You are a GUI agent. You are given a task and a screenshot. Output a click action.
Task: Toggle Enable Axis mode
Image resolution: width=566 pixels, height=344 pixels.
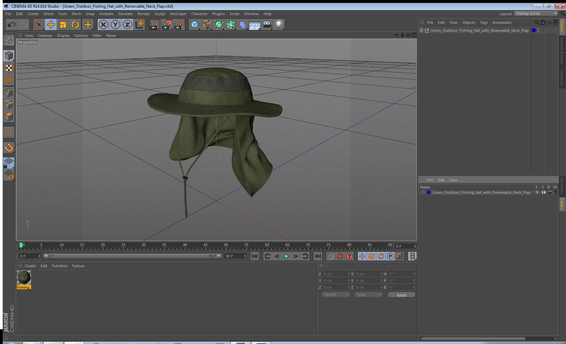point(9,132)
